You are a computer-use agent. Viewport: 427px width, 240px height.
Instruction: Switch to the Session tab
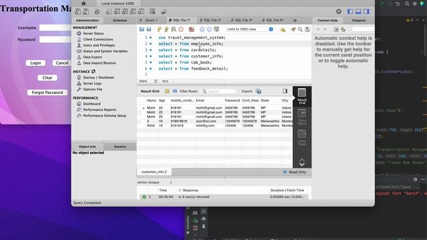point(120,147)
